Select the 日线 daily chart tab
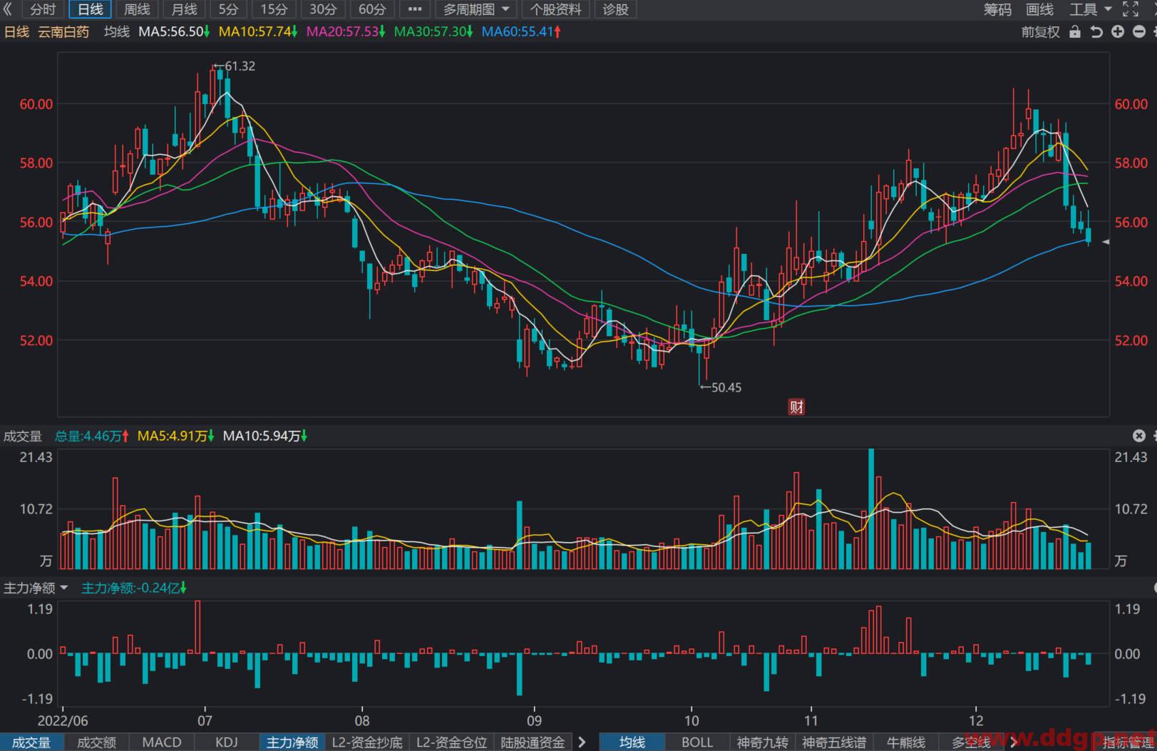Viewport: 1157px width, 751px height. pos(90,9)
